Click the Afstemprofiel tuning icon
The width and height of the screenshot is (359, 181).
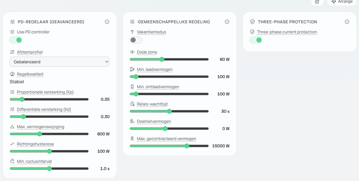point(12,52)
